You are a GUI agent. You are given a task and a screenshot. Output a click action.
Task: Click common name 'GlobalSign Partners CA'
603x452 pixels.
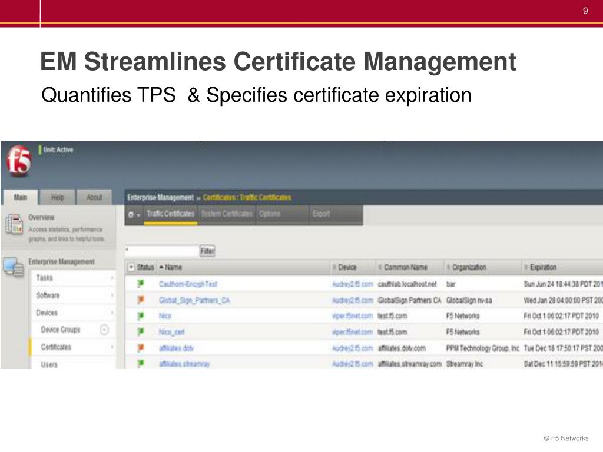[410, 300]
